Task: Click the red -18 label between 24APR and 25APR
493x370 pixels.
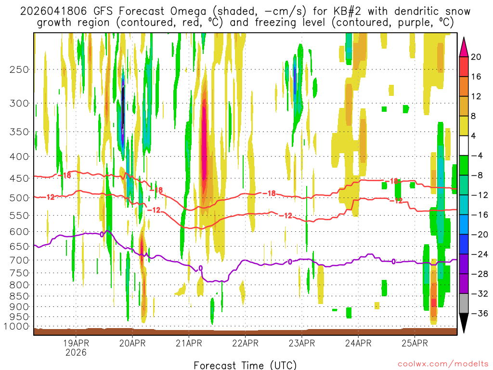Action: [392, 181]
